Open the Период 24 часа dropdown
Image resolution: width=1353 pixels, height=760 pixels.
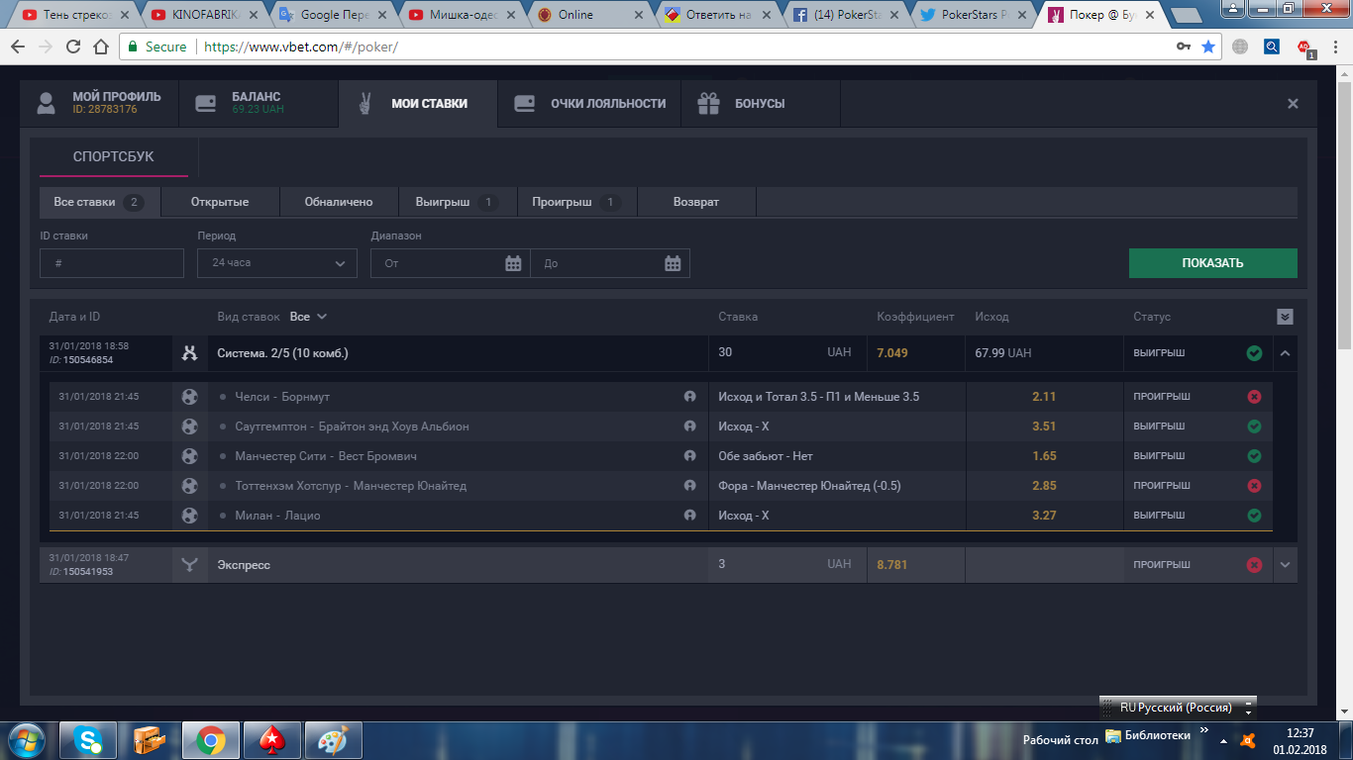(277, 263)
